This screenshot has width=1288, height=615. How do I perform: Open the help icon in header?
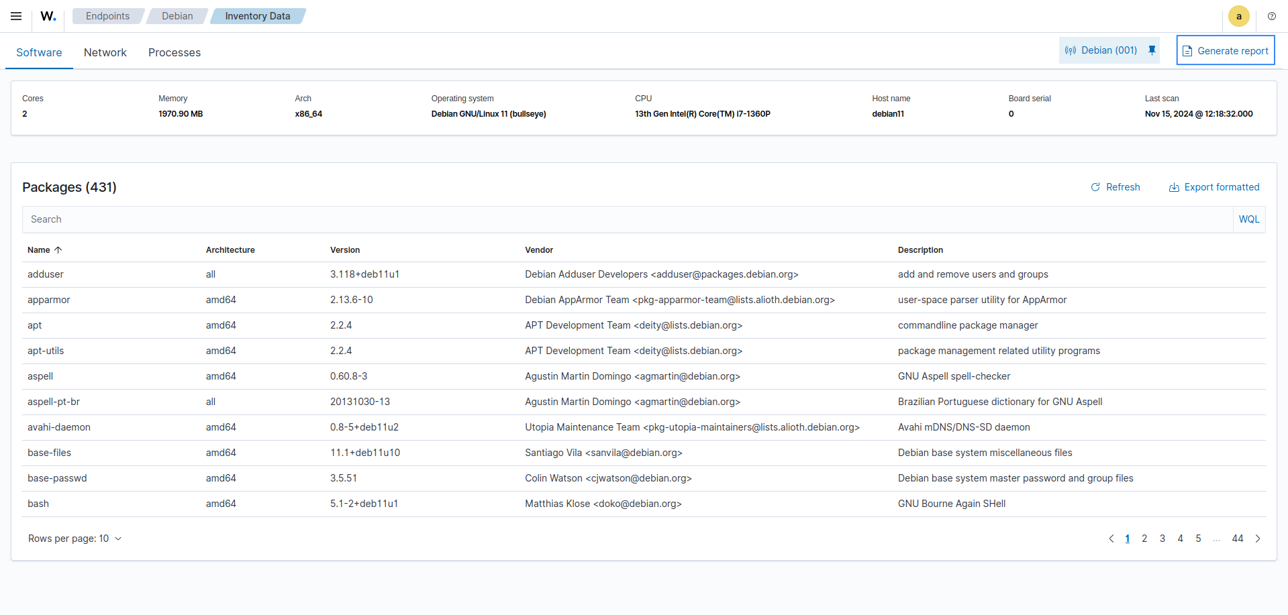[1272, 16]
